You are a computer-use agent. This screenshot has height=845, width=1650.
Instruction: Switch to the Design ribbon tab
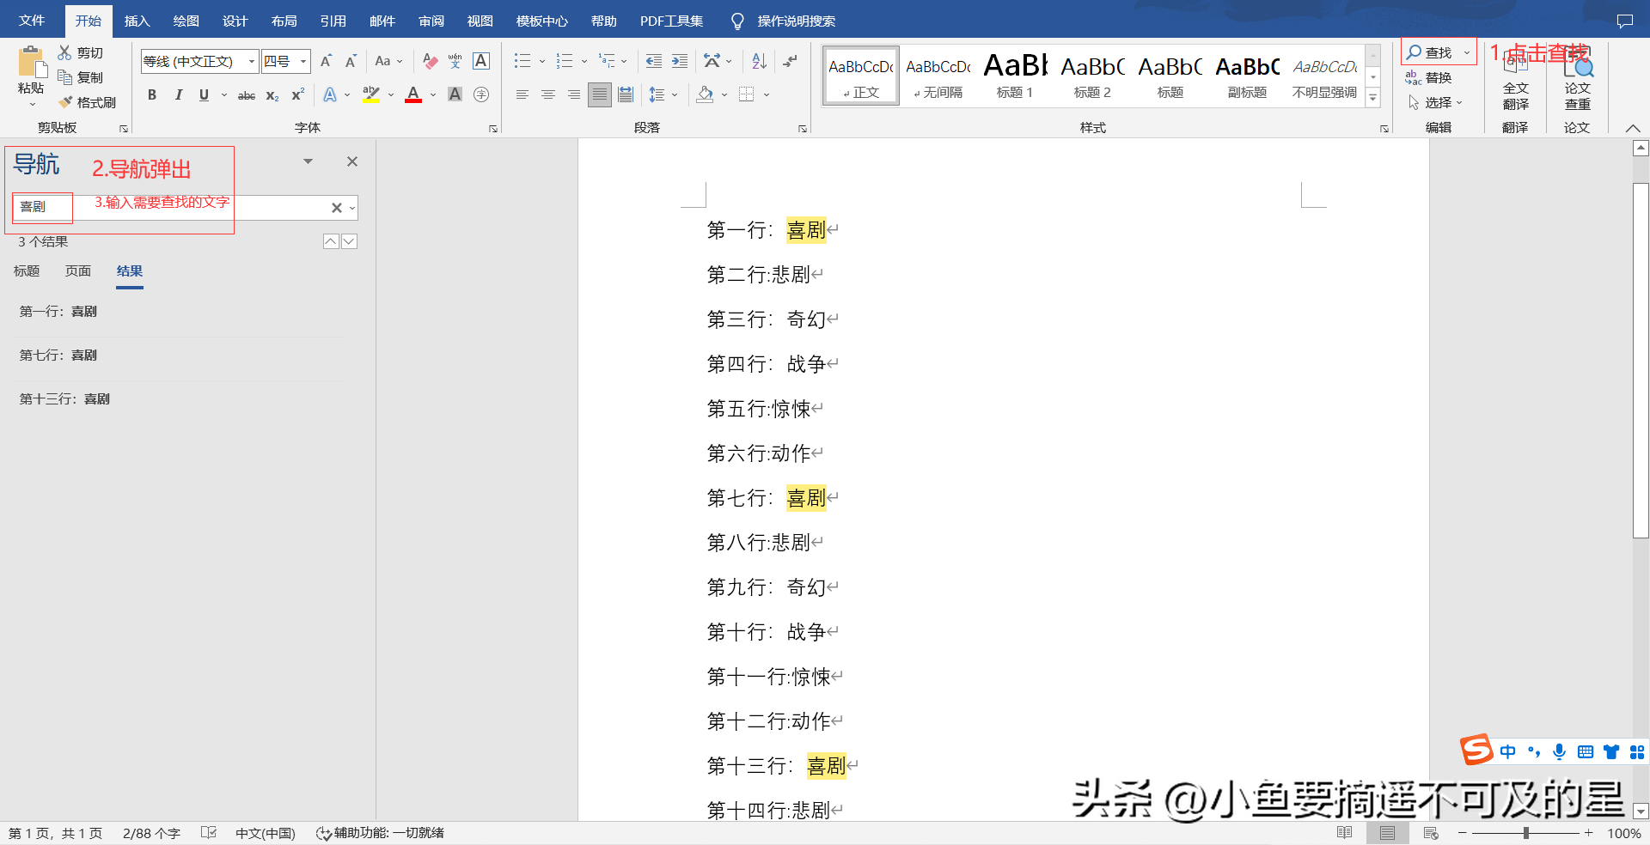click(235, 21)
